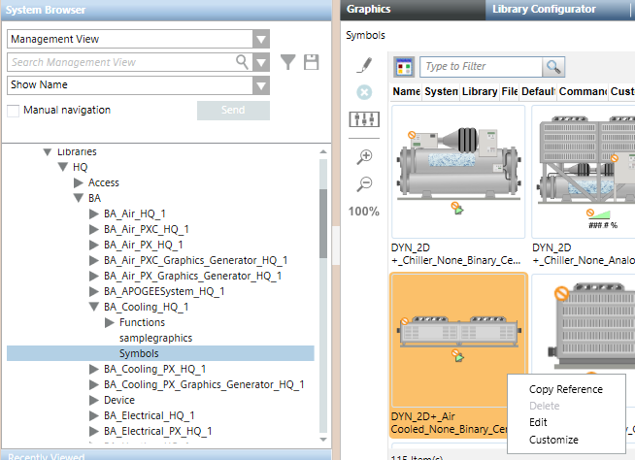Expand the Functions tree node

click(110, 322)
